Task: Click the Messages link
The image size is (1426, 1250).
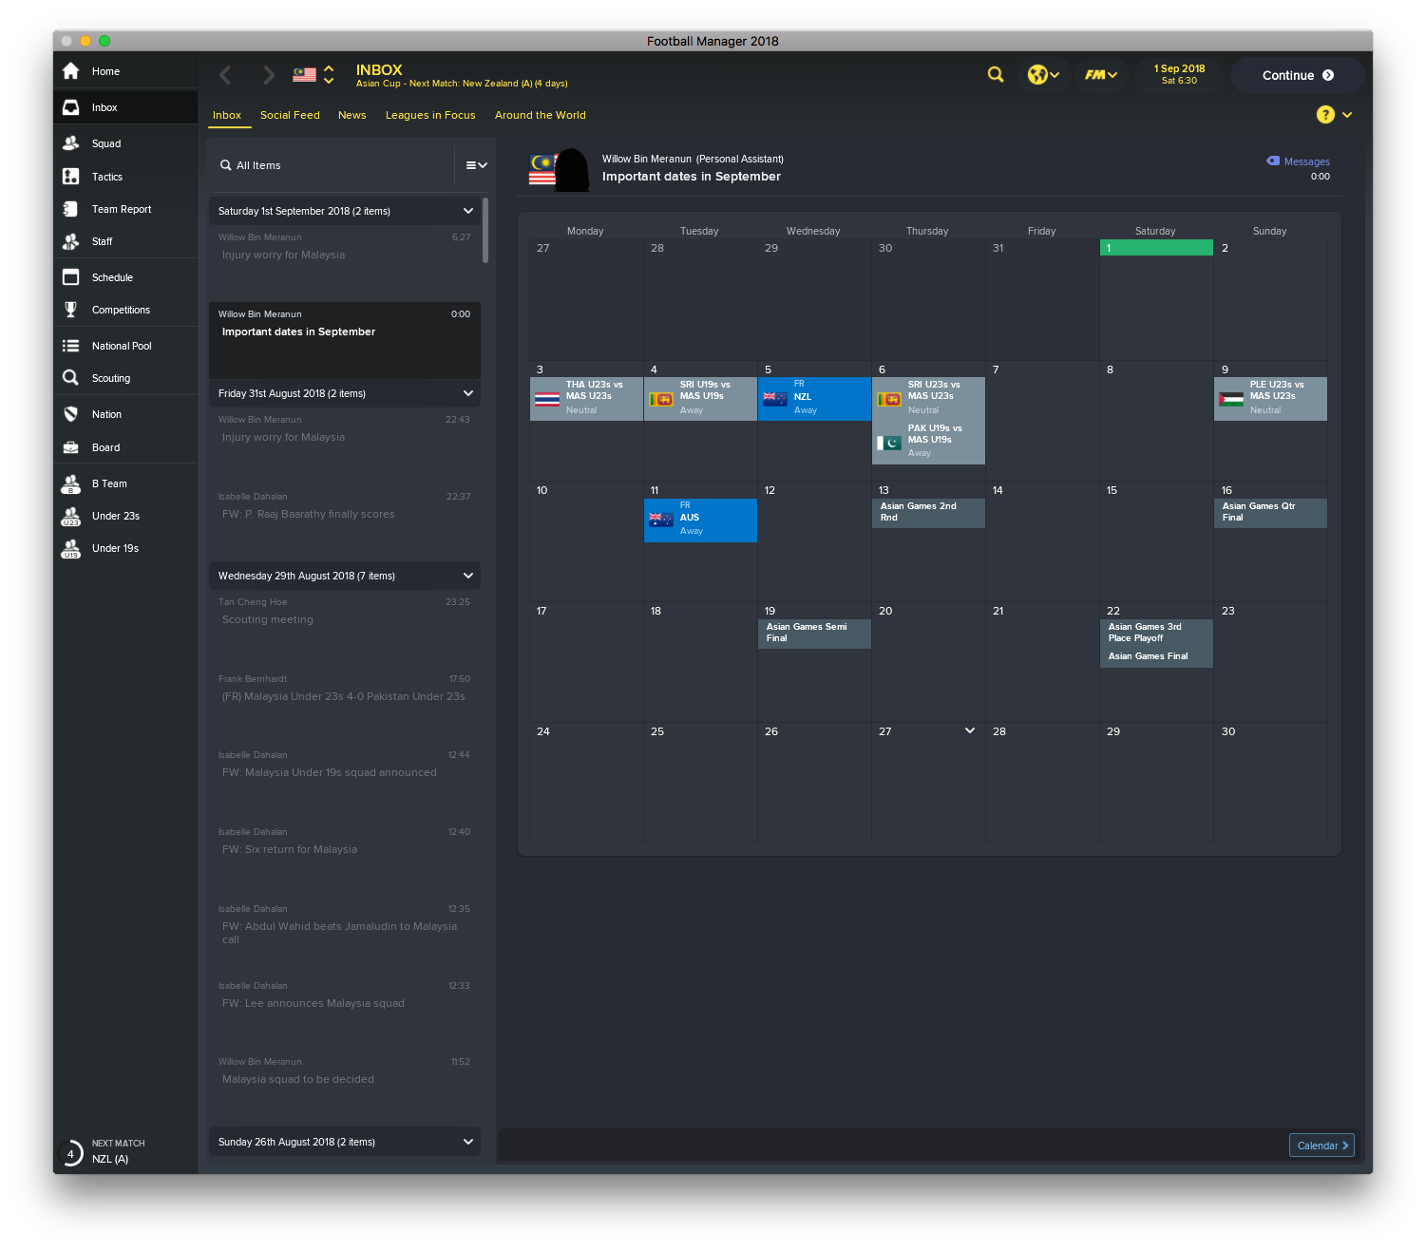Action: (x=1306, y=161)
